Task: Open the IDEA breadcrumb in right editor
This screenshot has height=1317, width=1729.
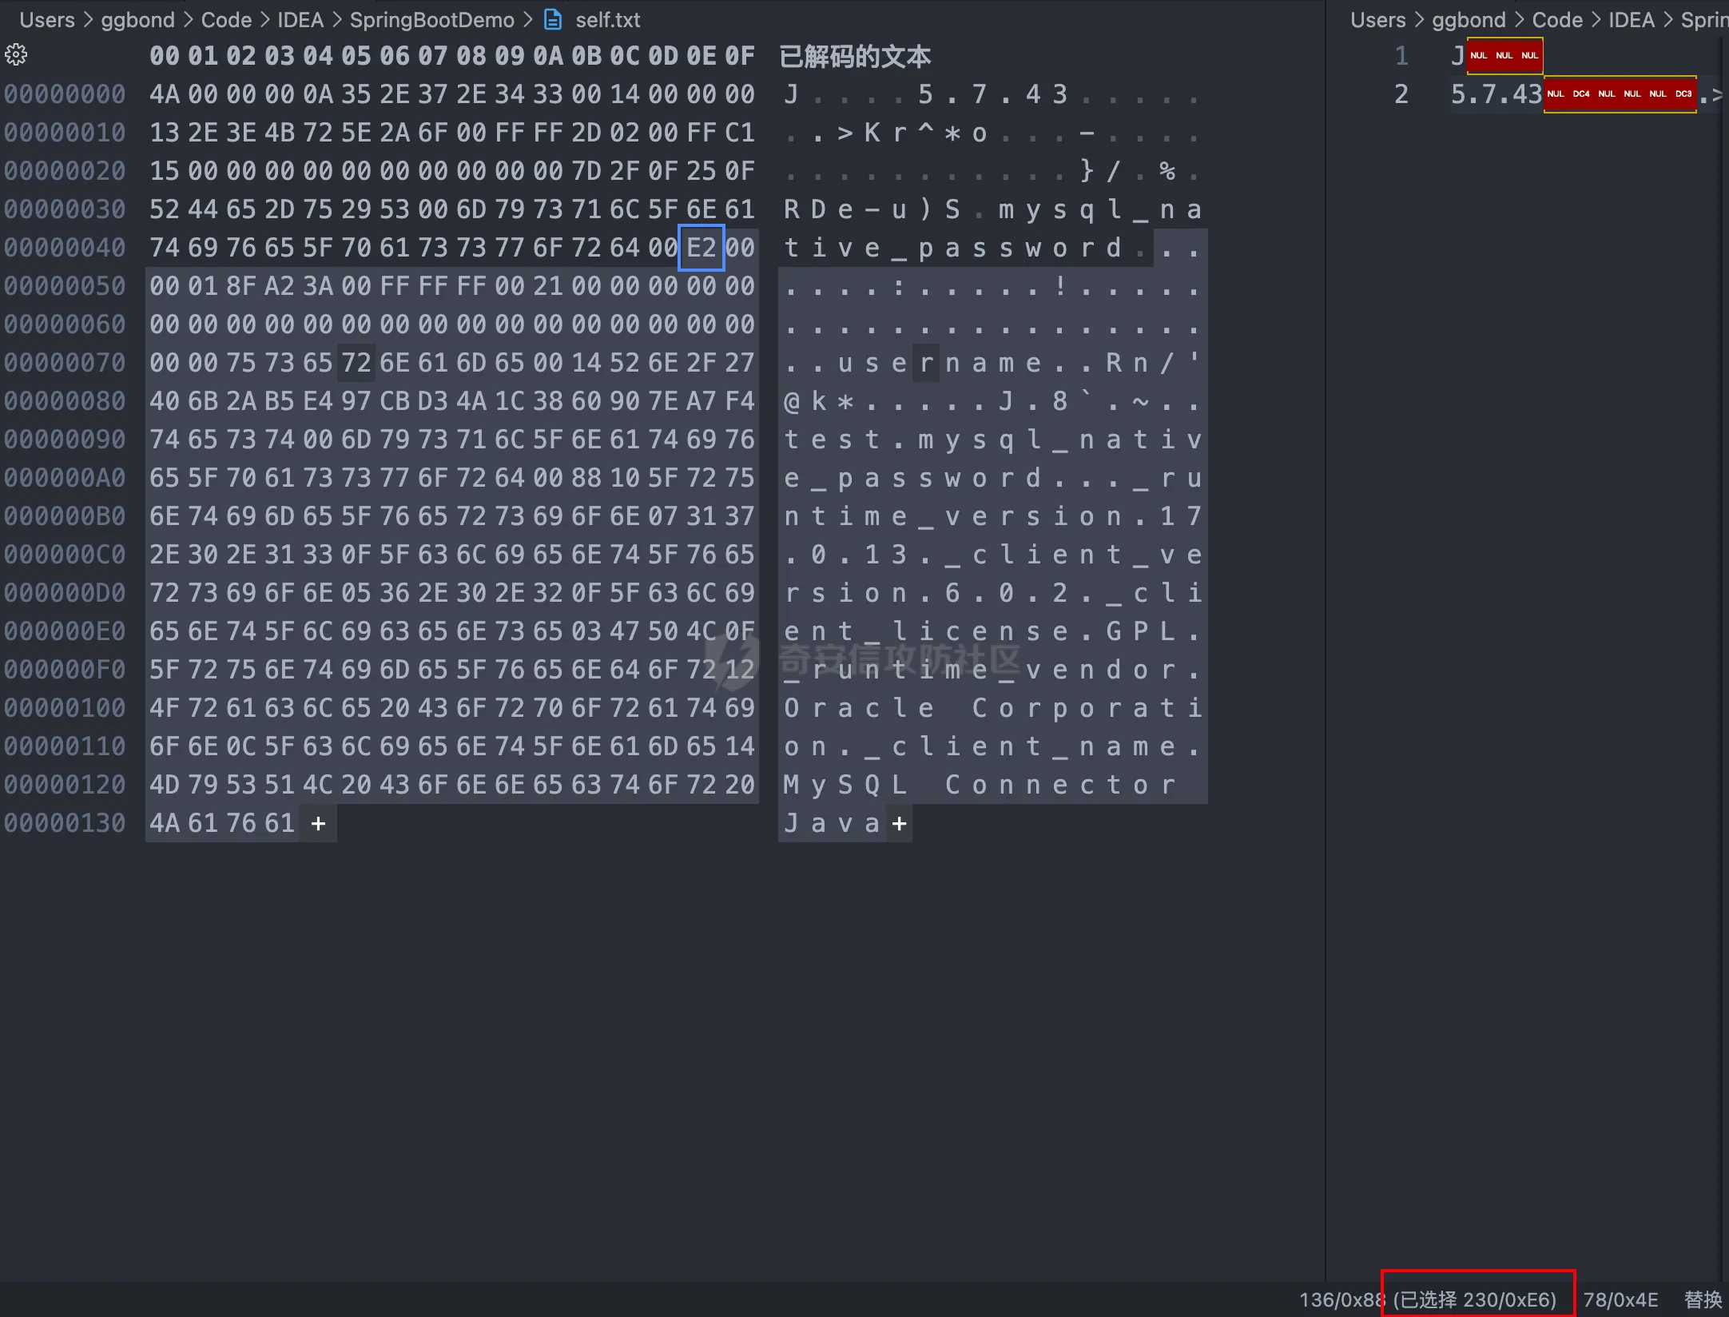Action: coord(1631,19)
